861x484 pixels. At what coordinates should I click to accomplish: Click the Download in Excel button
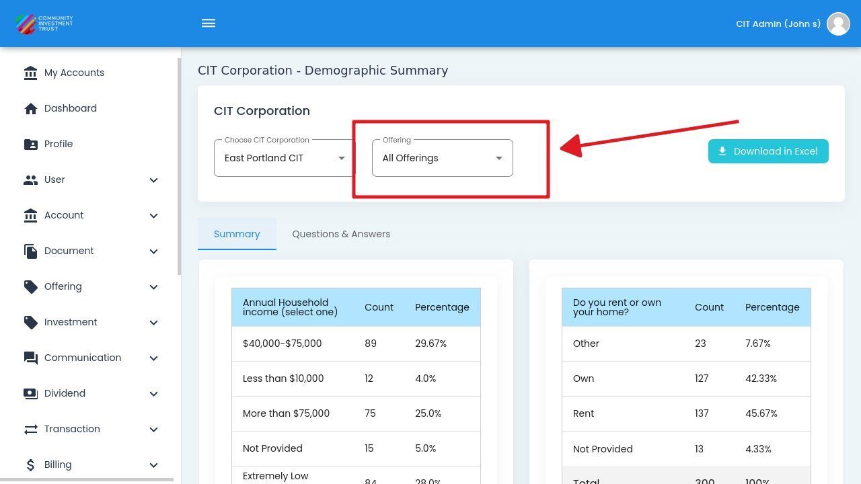[x=768, y=151]
